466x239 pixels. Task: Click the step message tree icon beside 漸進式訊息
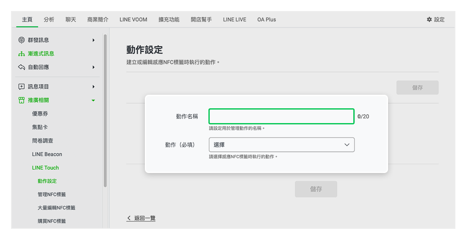22,54
